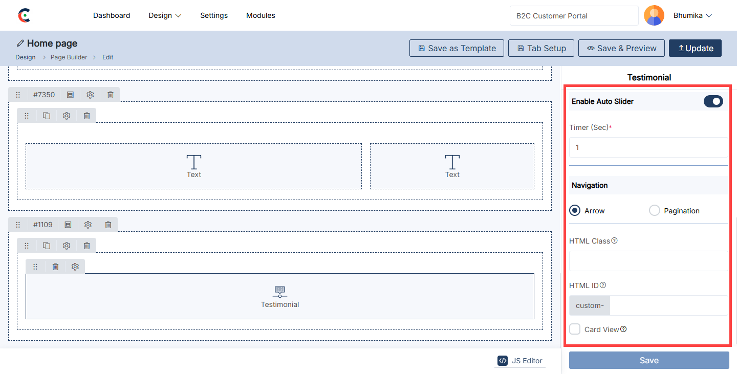
Task: Open Settings in top navigation
Action: (214, 15)
